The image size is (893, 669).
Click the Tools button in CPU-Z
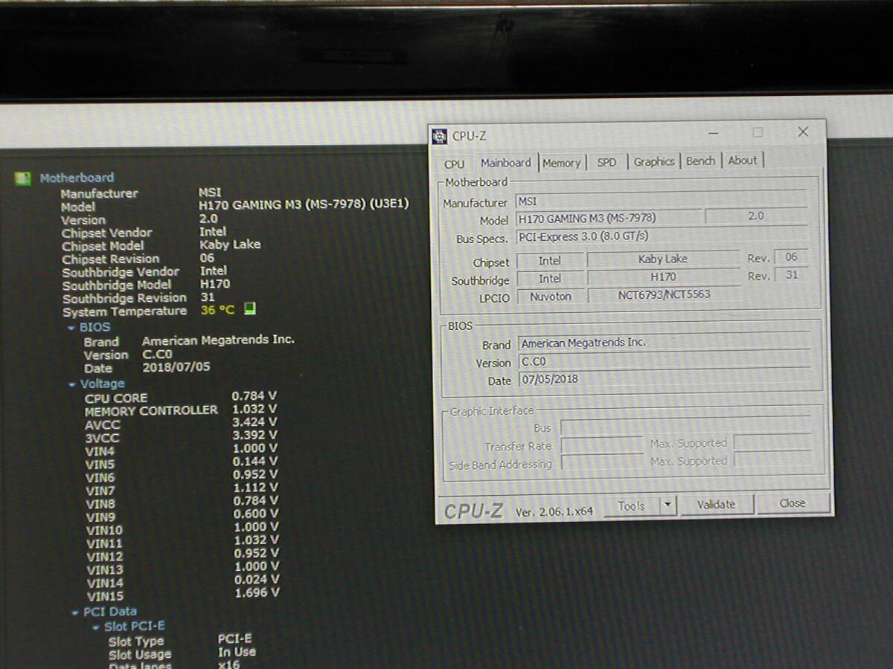coord(631,505)
